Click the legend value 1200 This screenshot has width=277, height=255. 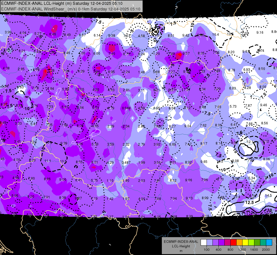coord(242,250)
